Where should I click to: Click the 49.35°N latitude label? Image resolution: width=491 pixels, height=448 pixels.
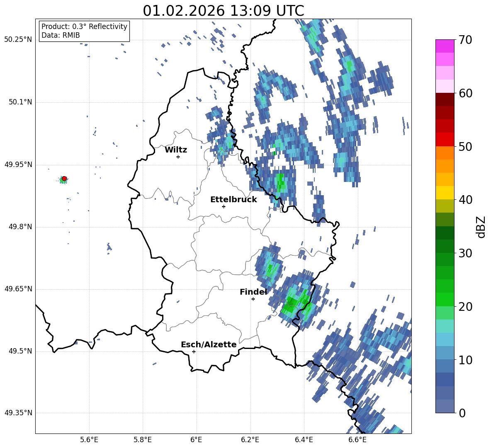(x=18, y=413)
